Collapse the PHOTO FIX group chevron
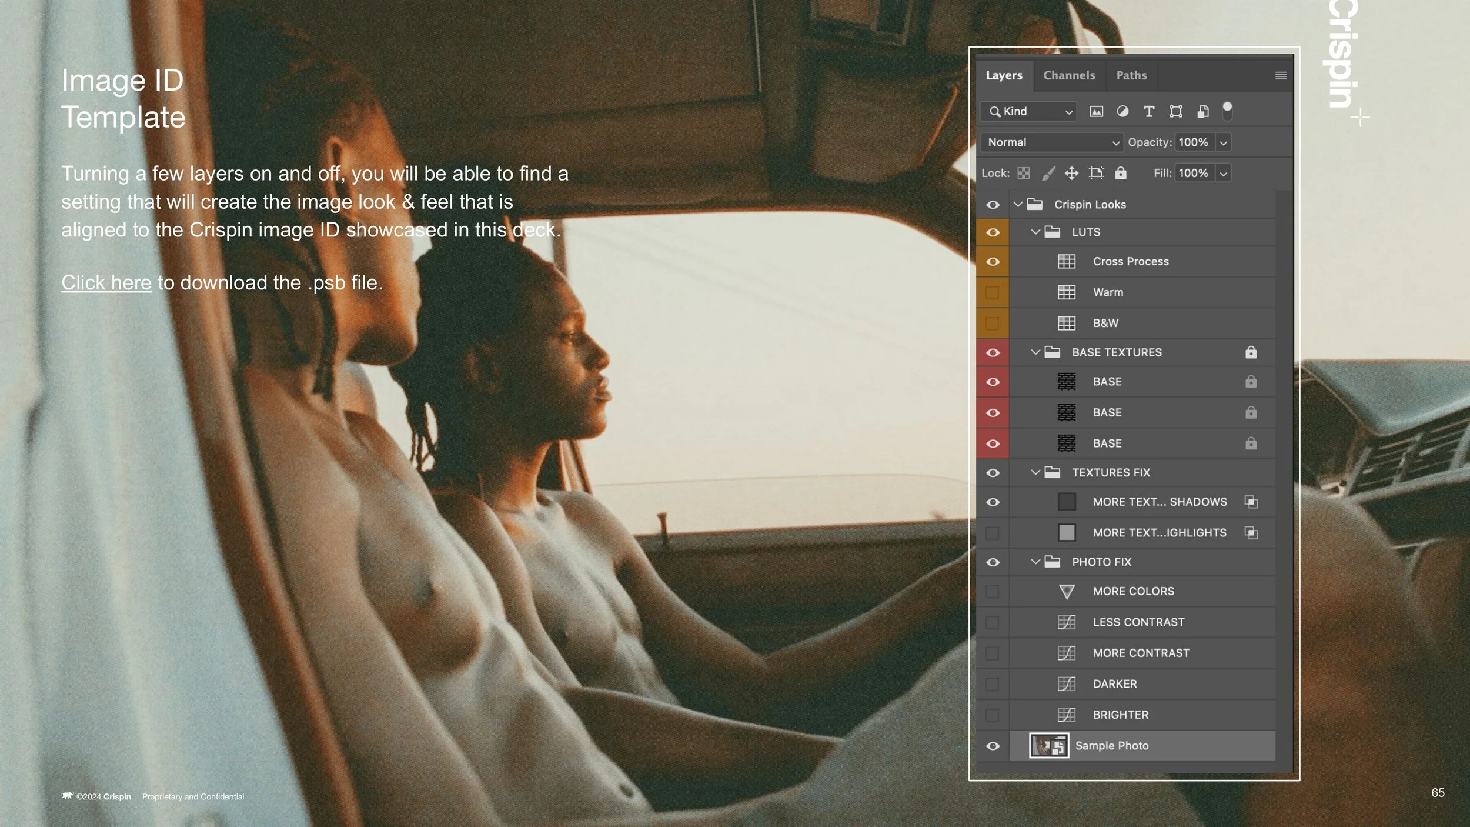The height and width of the screenshot is (827, 1470). click(x=1035, y=562)
